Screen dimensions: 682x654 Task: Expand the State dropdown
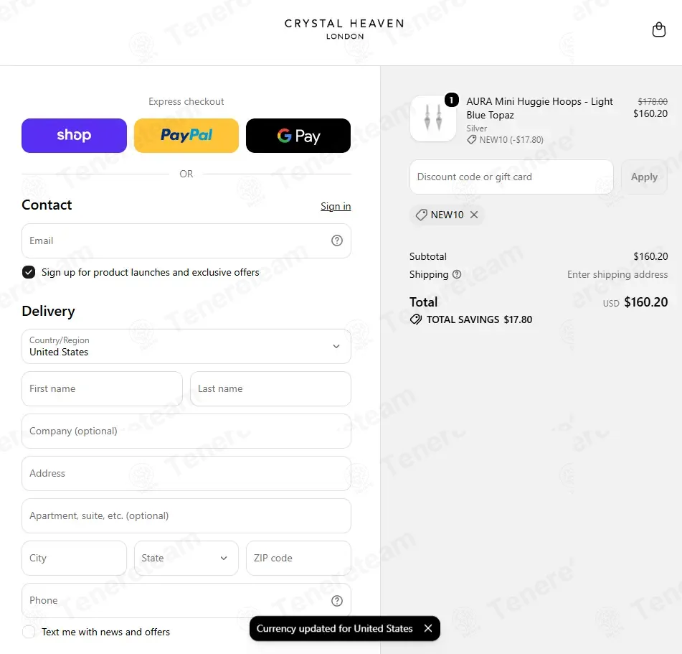pyautogui.click(x=186, y=558)
